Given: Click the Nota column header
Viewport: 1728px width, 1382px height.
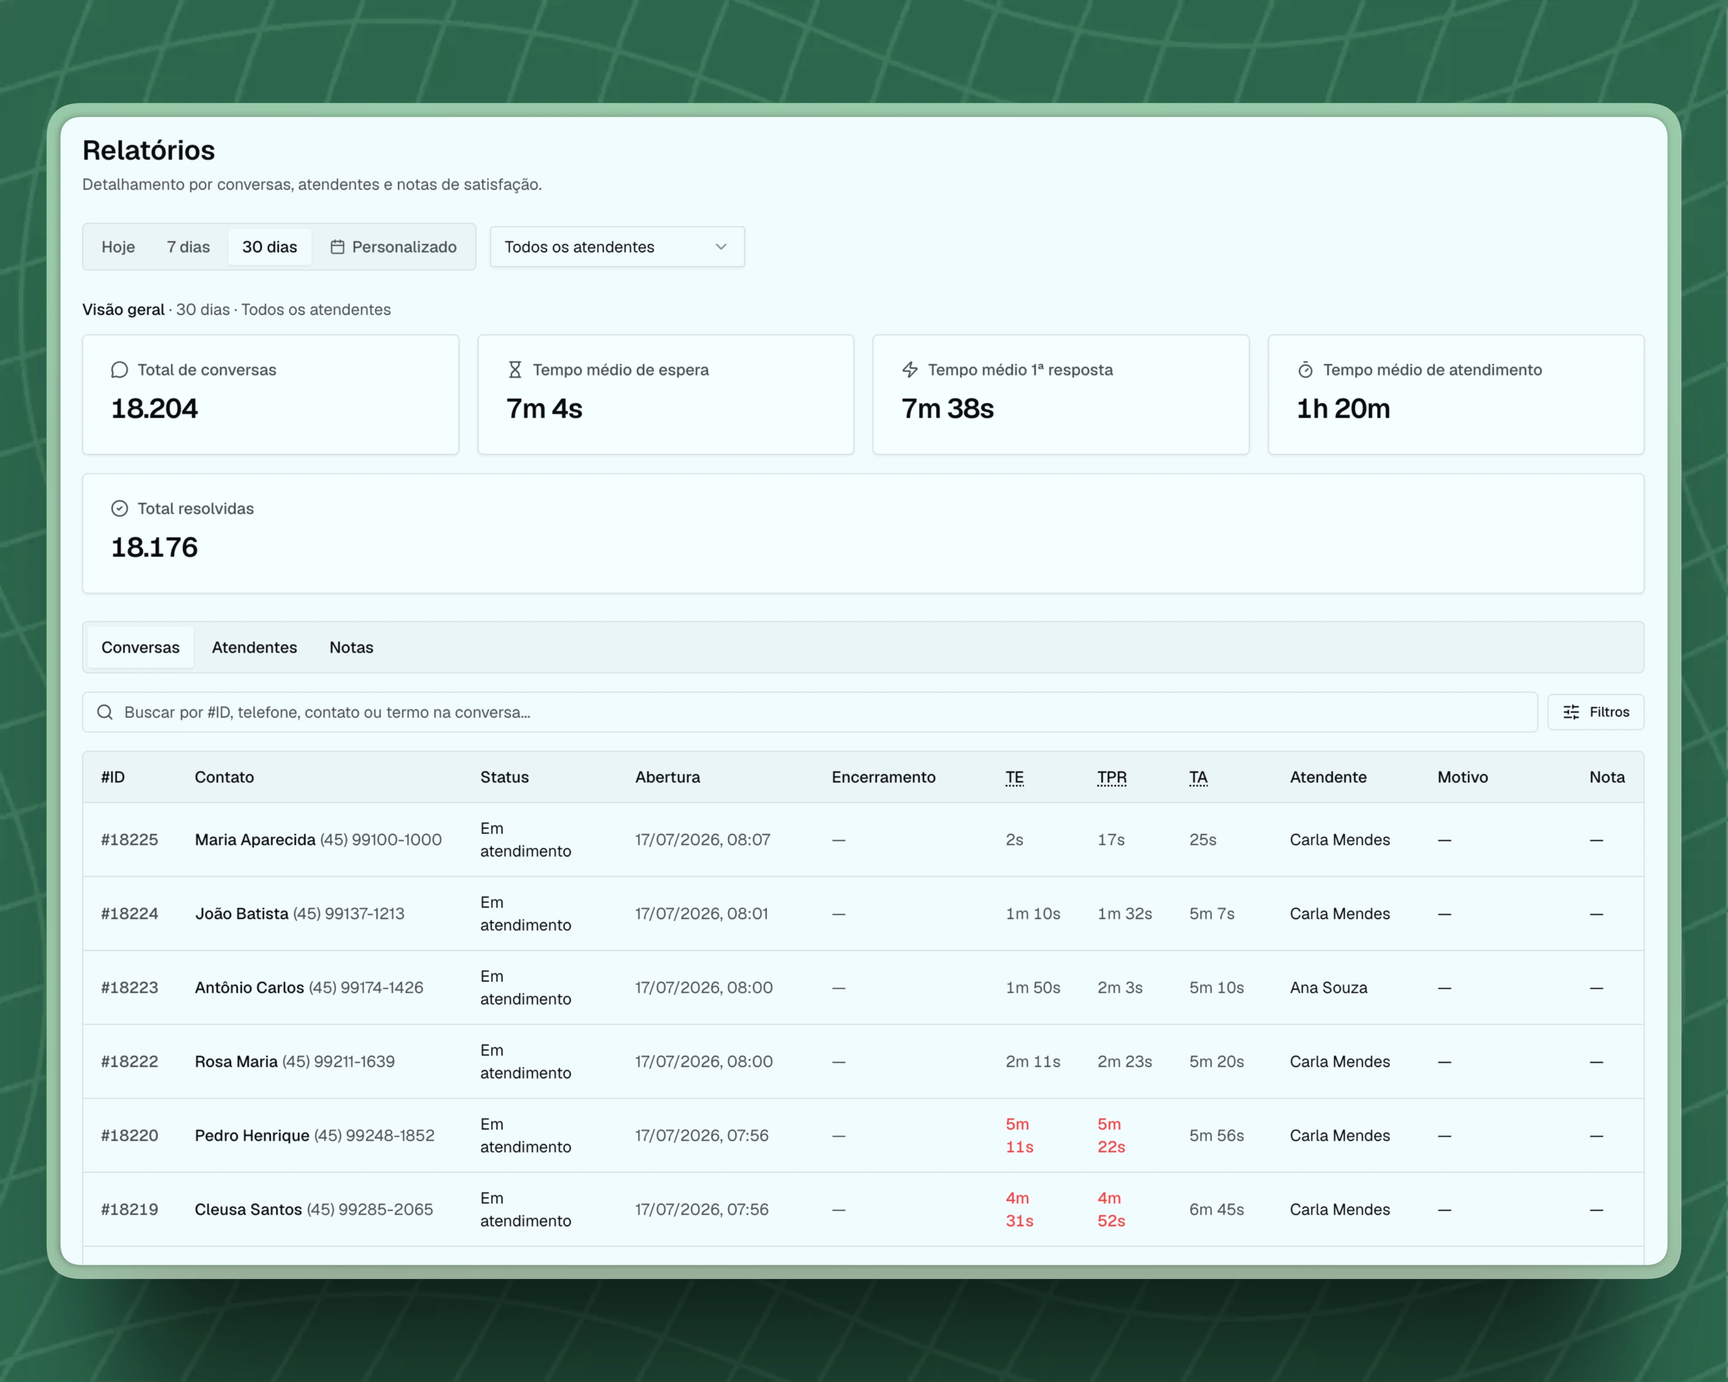Looking at the screenshot, I should [1607, 777].
